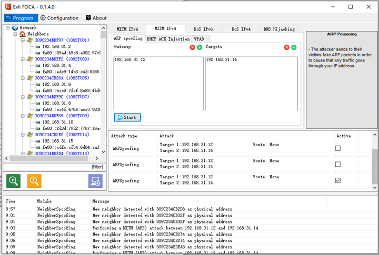379x255 pixels.
Task: Open the Configuration menu
Action: click(59, 18)
